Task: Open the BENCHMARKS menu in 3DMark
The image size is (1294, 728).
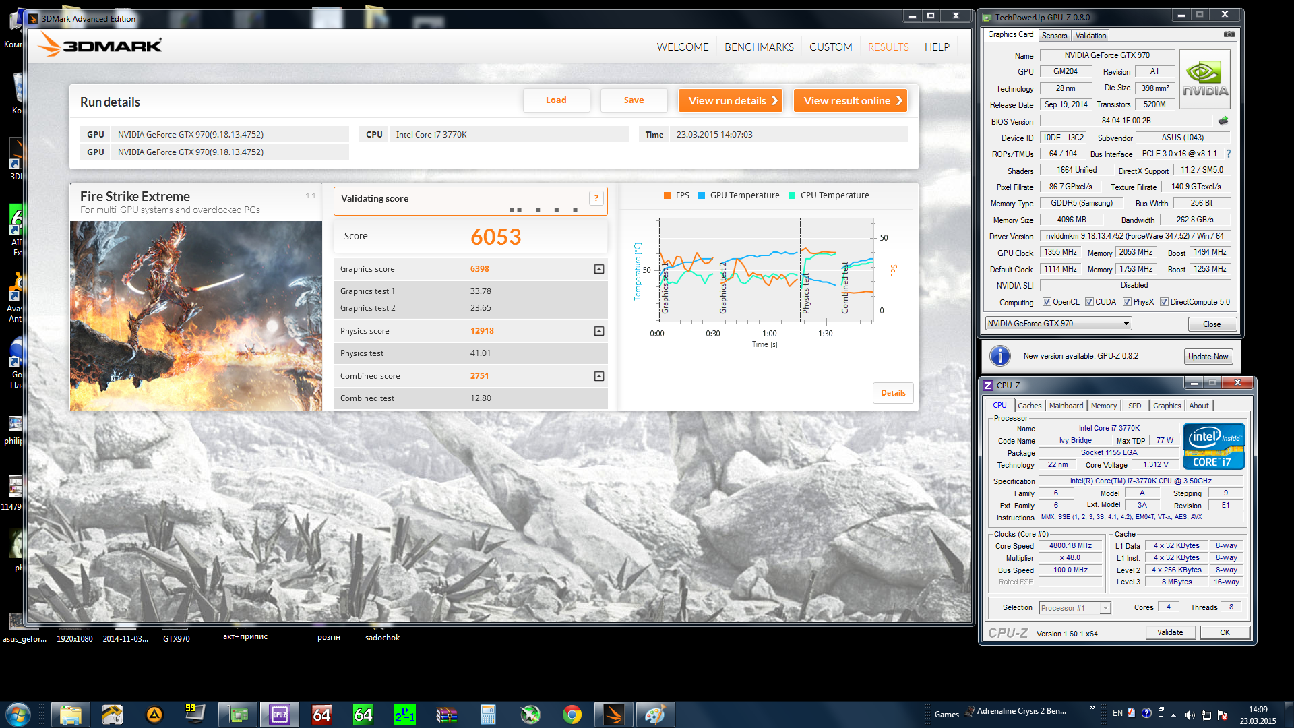Action: (x=759, y=47)
